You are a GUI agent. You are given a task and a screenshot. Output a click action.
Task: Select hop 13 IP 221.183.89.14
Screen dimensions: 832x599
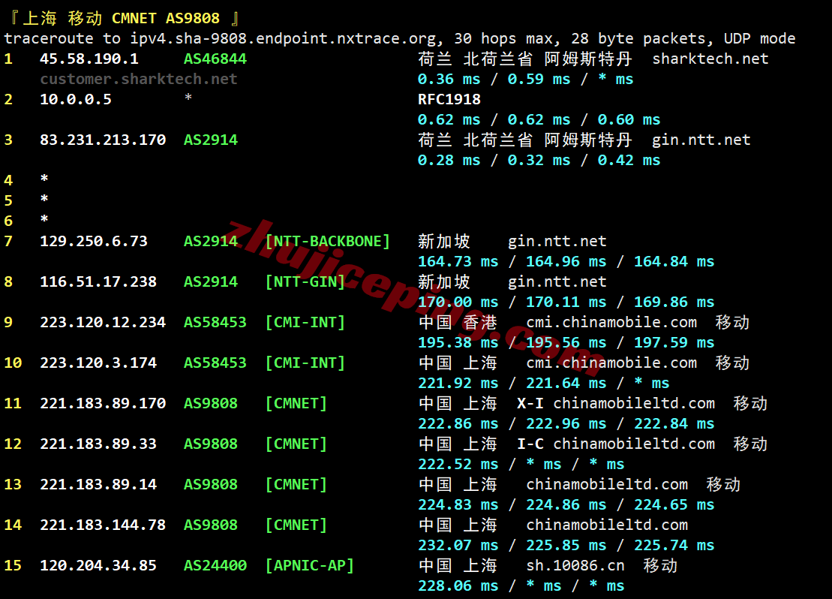(98, 485)
